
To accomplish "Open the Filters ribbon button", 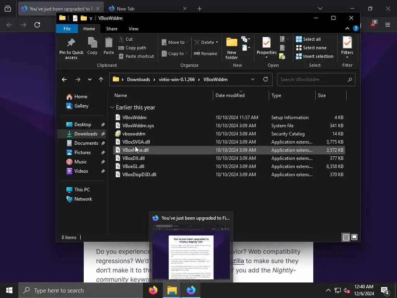I will click(347, 48).
